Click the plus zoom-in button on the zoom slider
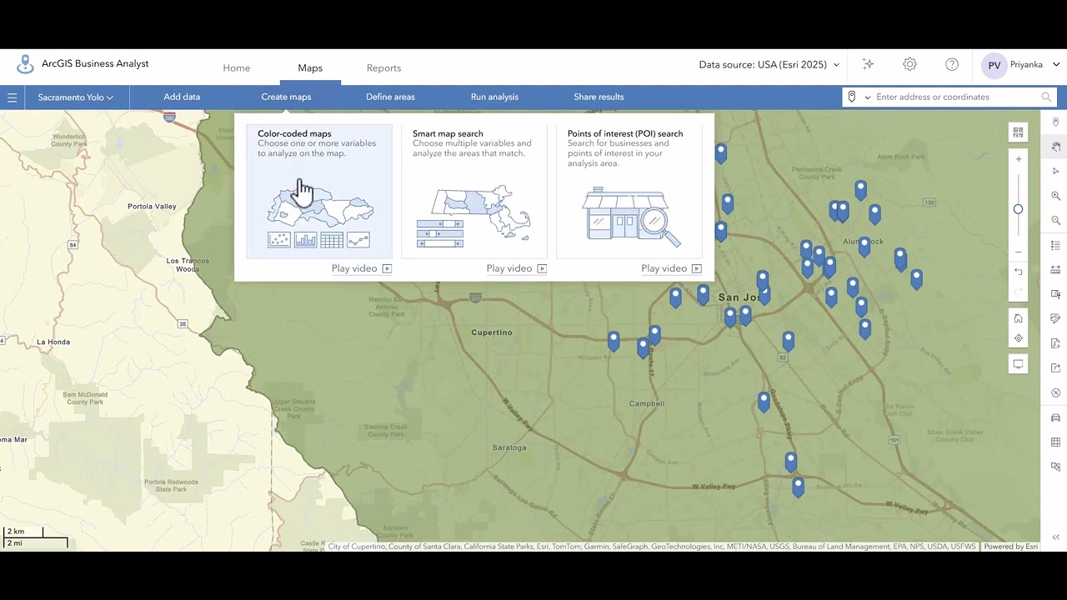This screenshot has height=600, width=1067. (1018, 159)
